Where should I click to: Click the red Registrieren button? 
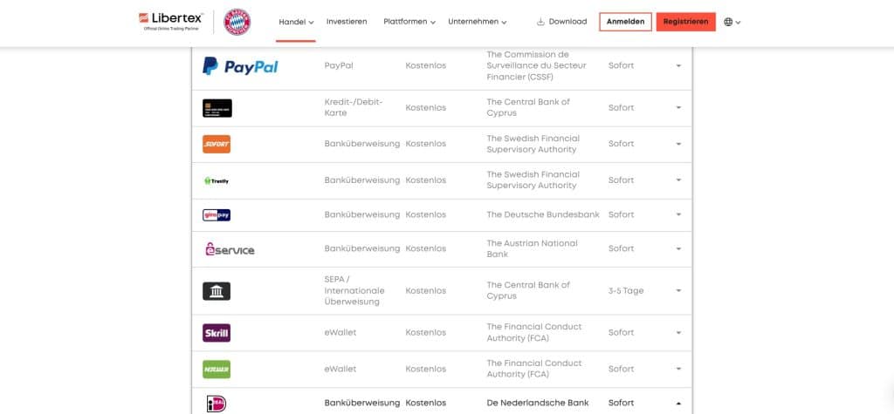(x=685, y=22)
